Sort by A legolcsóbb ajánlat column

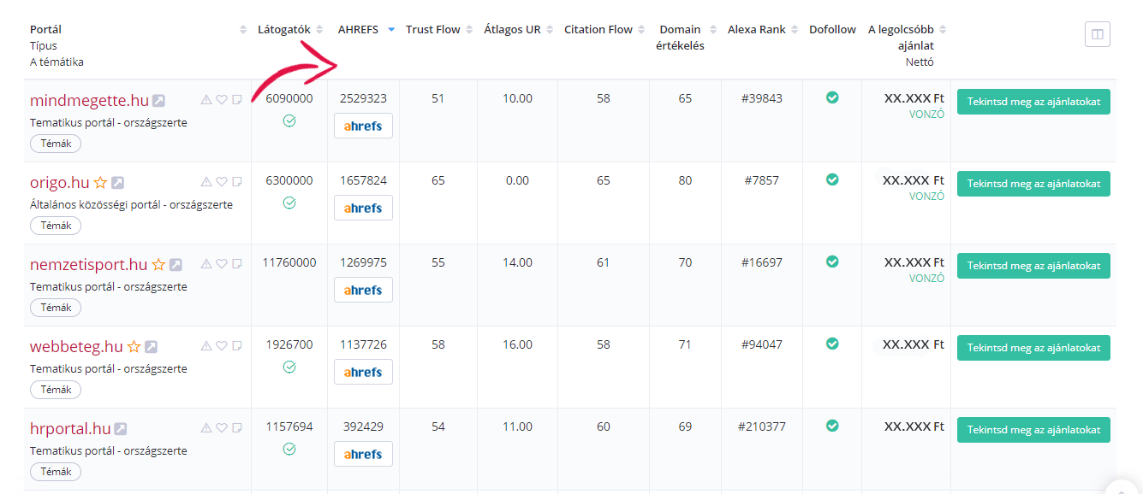tap(943, 30)
